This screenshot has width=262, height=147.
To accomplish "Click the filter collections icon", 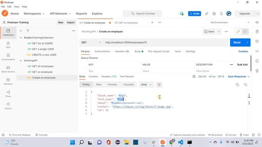I will pyautogui.click(x=28, y=31).
